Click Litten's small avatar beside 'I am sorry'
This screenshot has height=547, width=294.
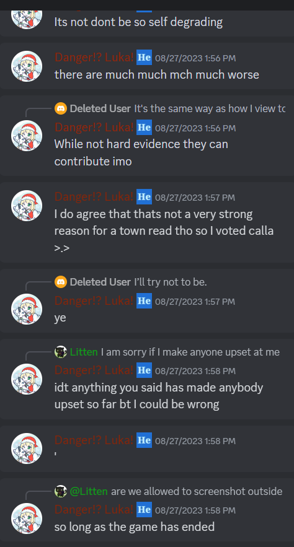point(61,352)
